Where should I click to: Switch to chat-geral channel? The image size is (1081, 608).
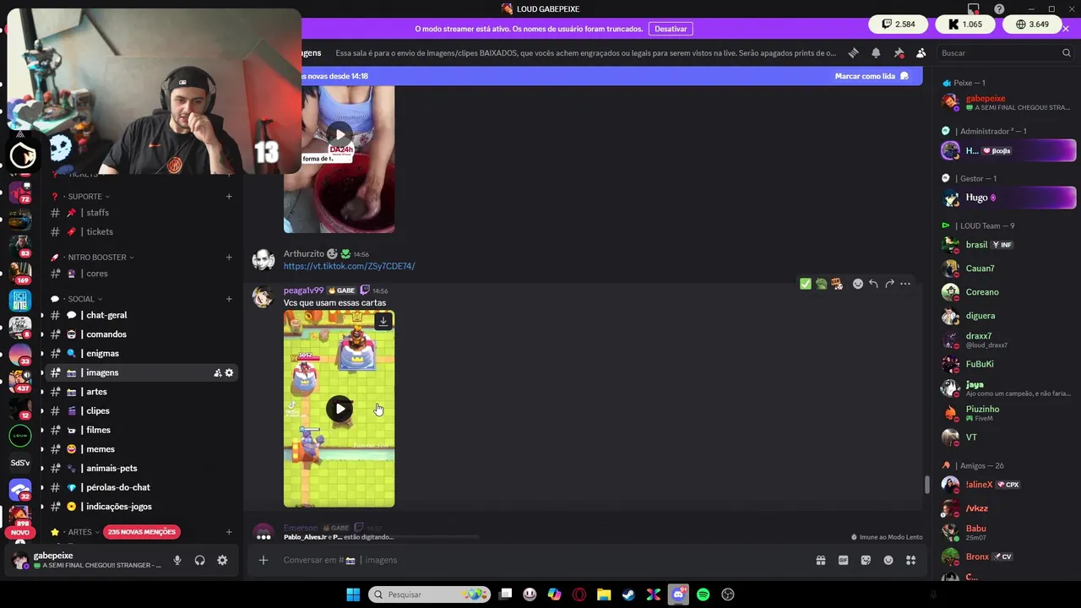(x=142, y=315)
